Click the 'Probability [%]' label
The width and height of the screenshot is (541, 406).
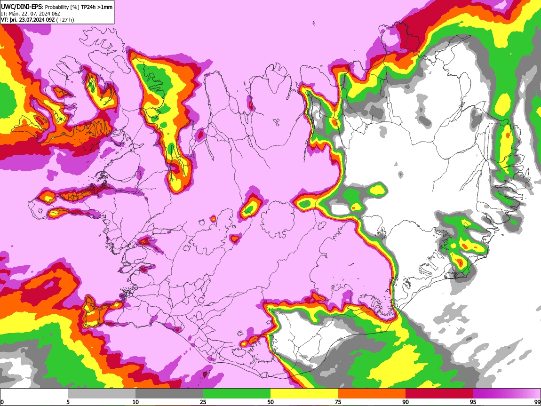[62, 7]
